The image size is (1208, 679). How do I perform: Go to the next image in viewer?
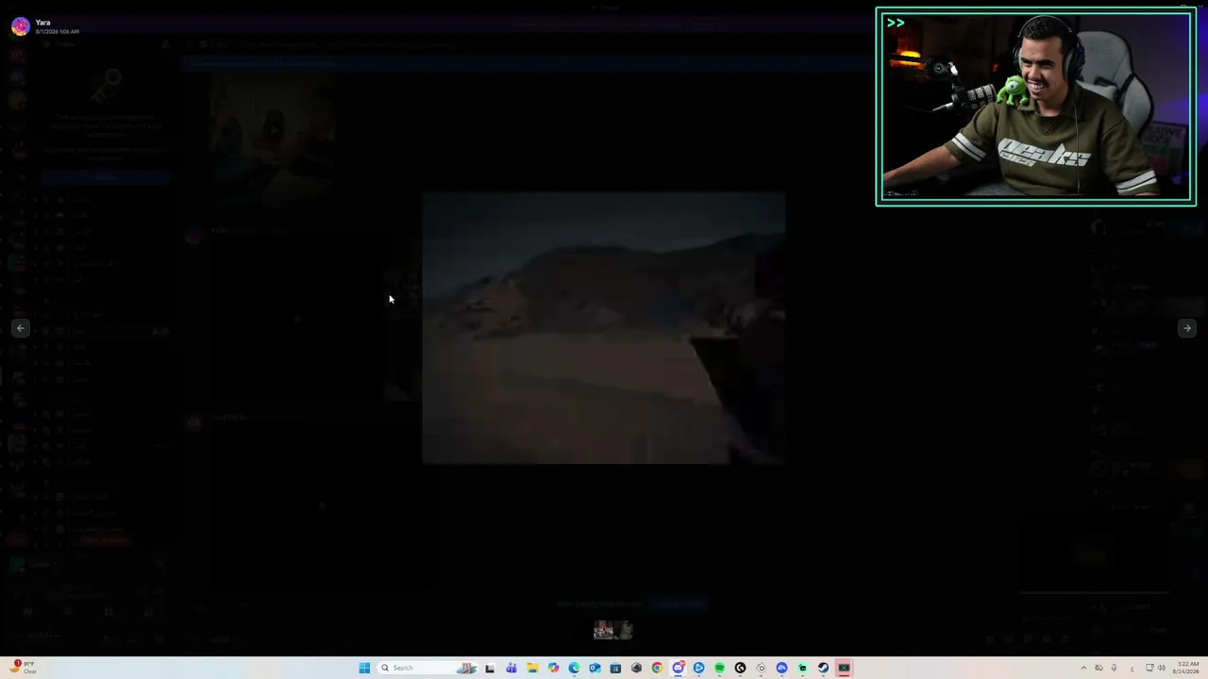(1186, 328)
